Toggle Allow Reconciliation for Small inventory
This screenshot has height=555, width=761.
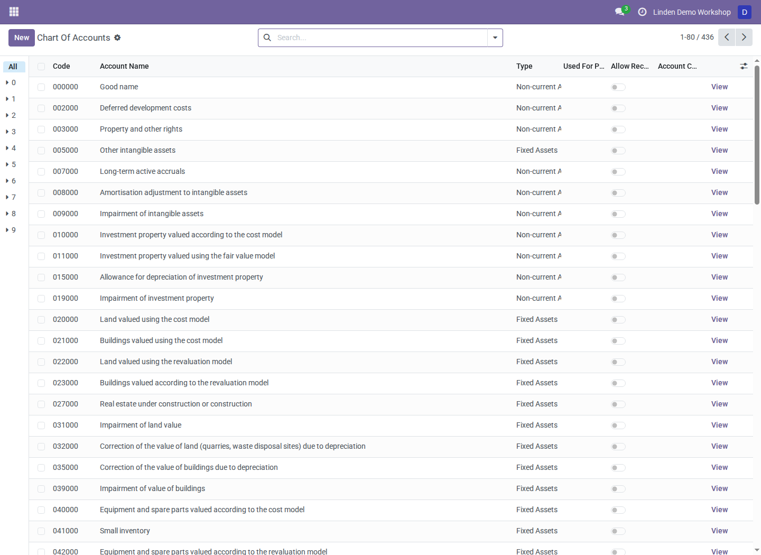coord(618,531)
